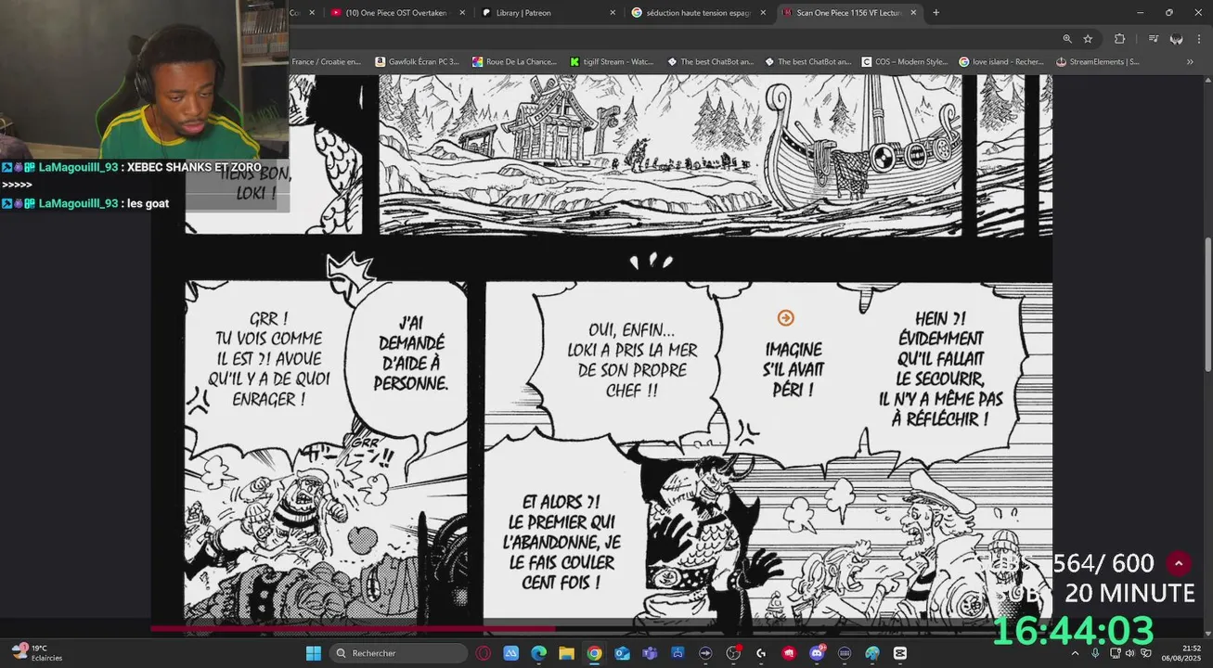Image resolution: width=1213 pixels, height=668 pixels.
Task: Open weather widget showing 19°C
Action: pyautogui.click(x=37, y=652)
